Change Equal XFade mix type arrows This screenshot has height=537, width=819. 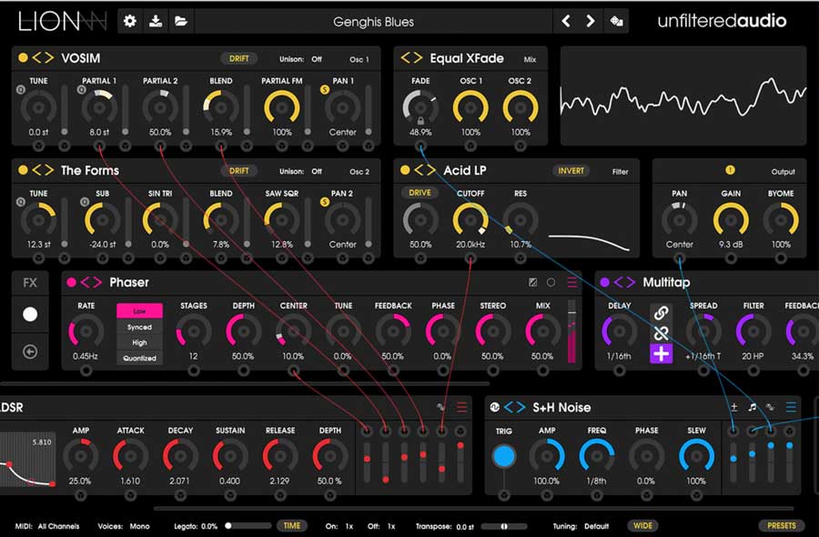[x=411, y=58]
